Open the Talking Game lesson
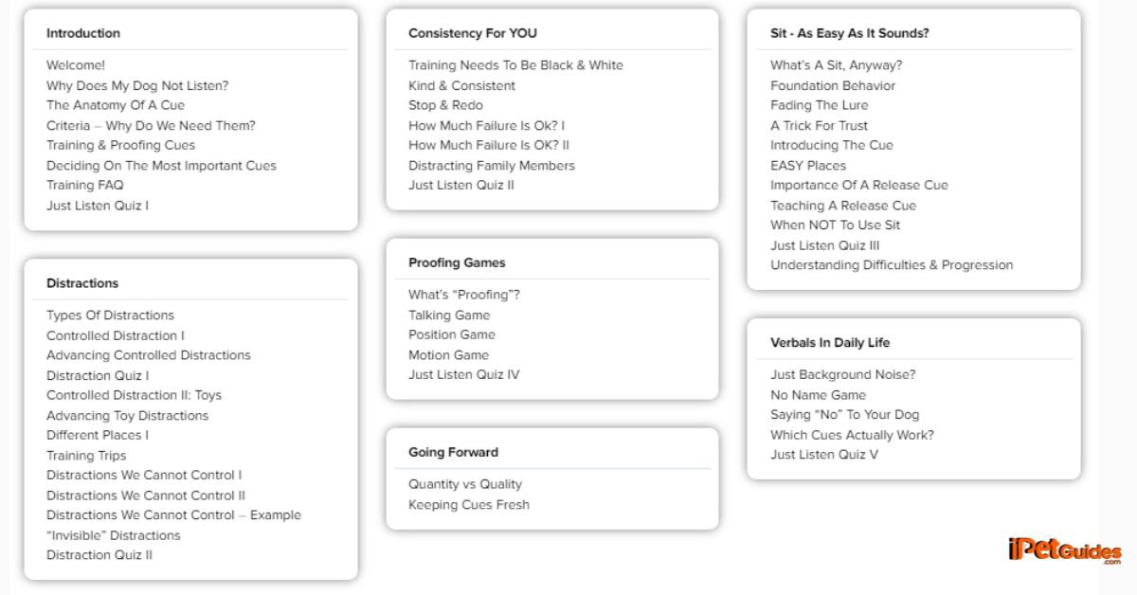The image size is (1137, 595). pyautogui.click(x=449, y=316)
